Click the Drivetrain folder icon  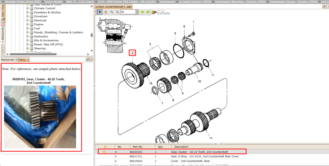pyautogui.click(x=32, y=16)
